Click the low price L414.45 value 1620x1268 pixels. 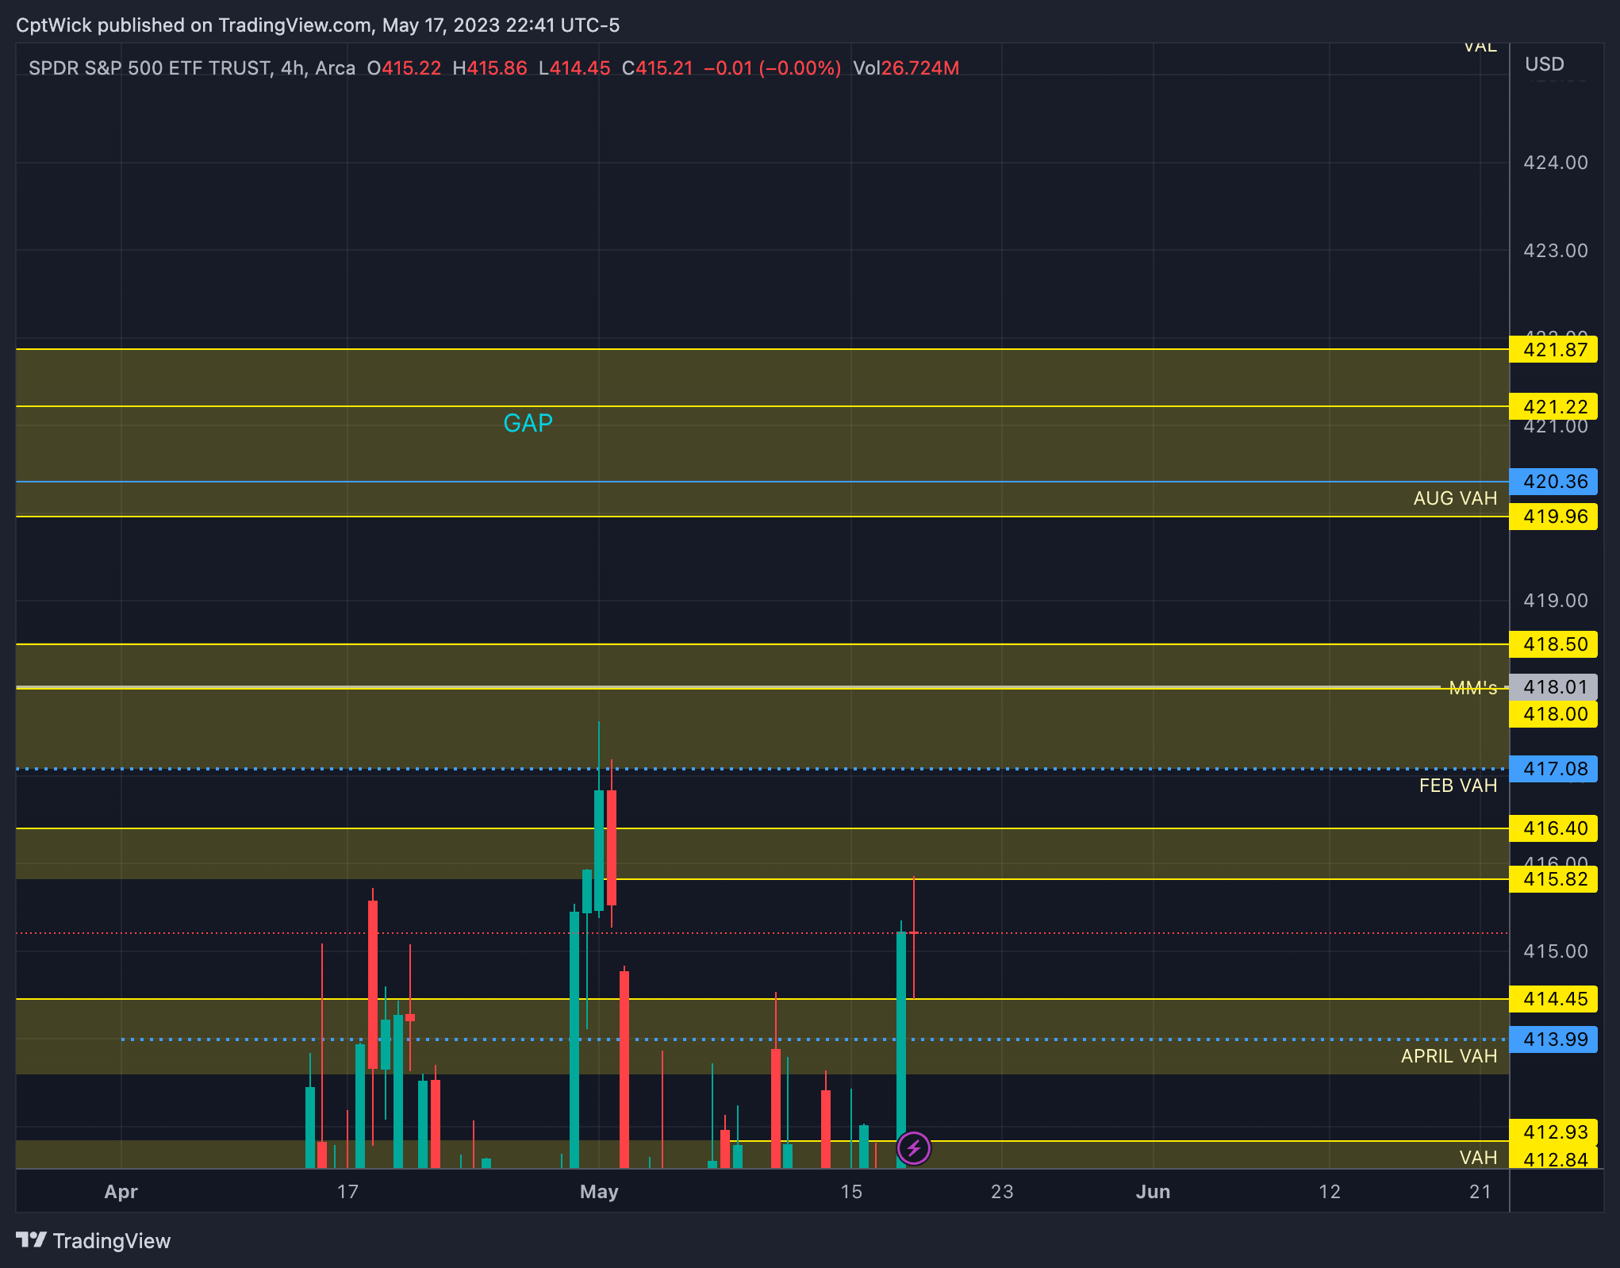pyautogui.click(x=574, y=68)
